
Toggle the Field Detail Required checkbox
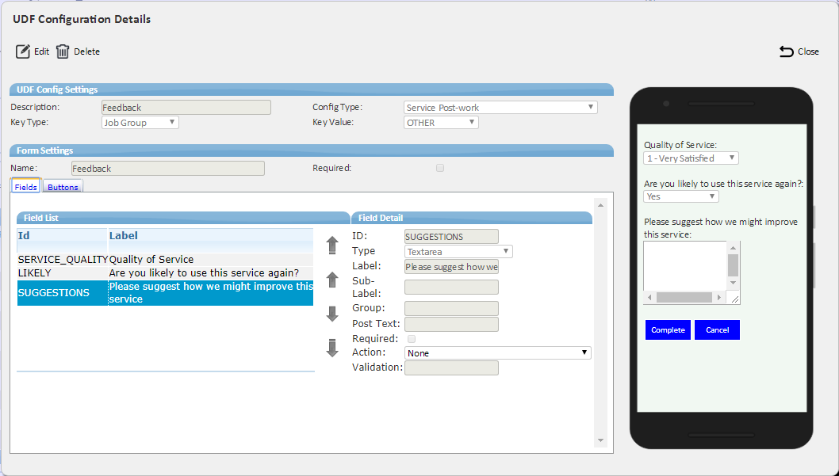(412, 339)
